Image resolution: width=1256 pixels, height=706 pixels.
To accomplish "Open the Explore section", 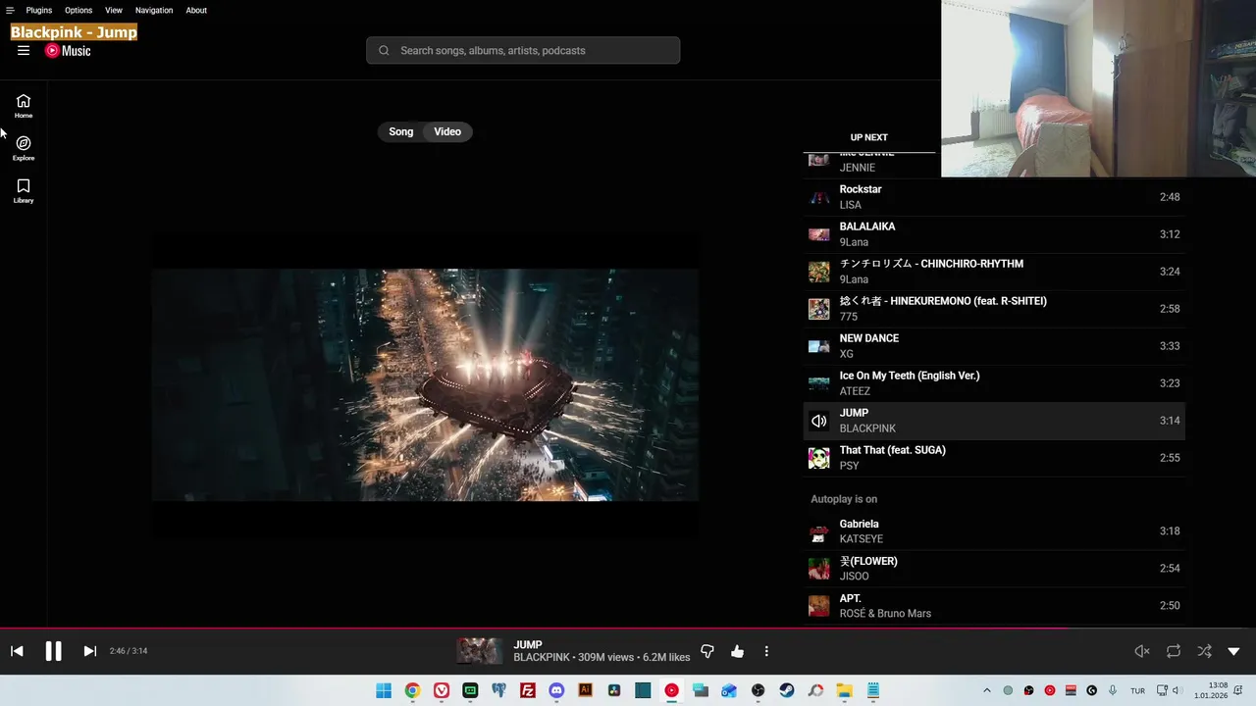I will (24, 148).
